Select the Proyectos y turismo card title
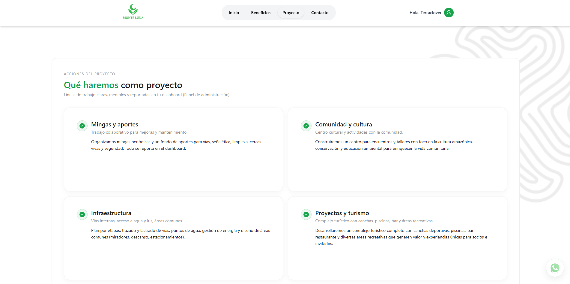Image resolution: width=570 pixels, height=284 pixels. 342,213
